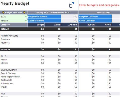The width and height of the screenshot is (120, 97).
Task: Select Travel yearly Budget $0 cell
Action: click(x=43, y=87)
